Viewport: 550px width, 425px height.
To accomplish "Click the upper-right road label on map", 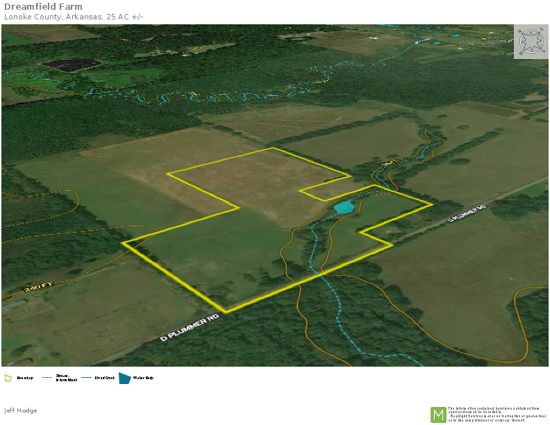I will tap(465, 213).
